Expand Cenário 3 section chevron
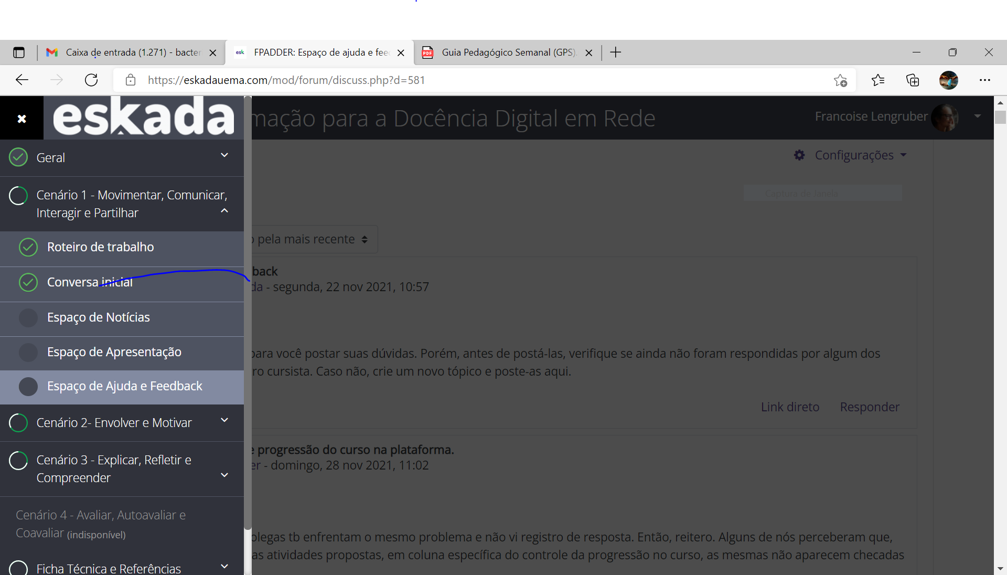The width and height of the screenshot is (1007, 575). 224,475
